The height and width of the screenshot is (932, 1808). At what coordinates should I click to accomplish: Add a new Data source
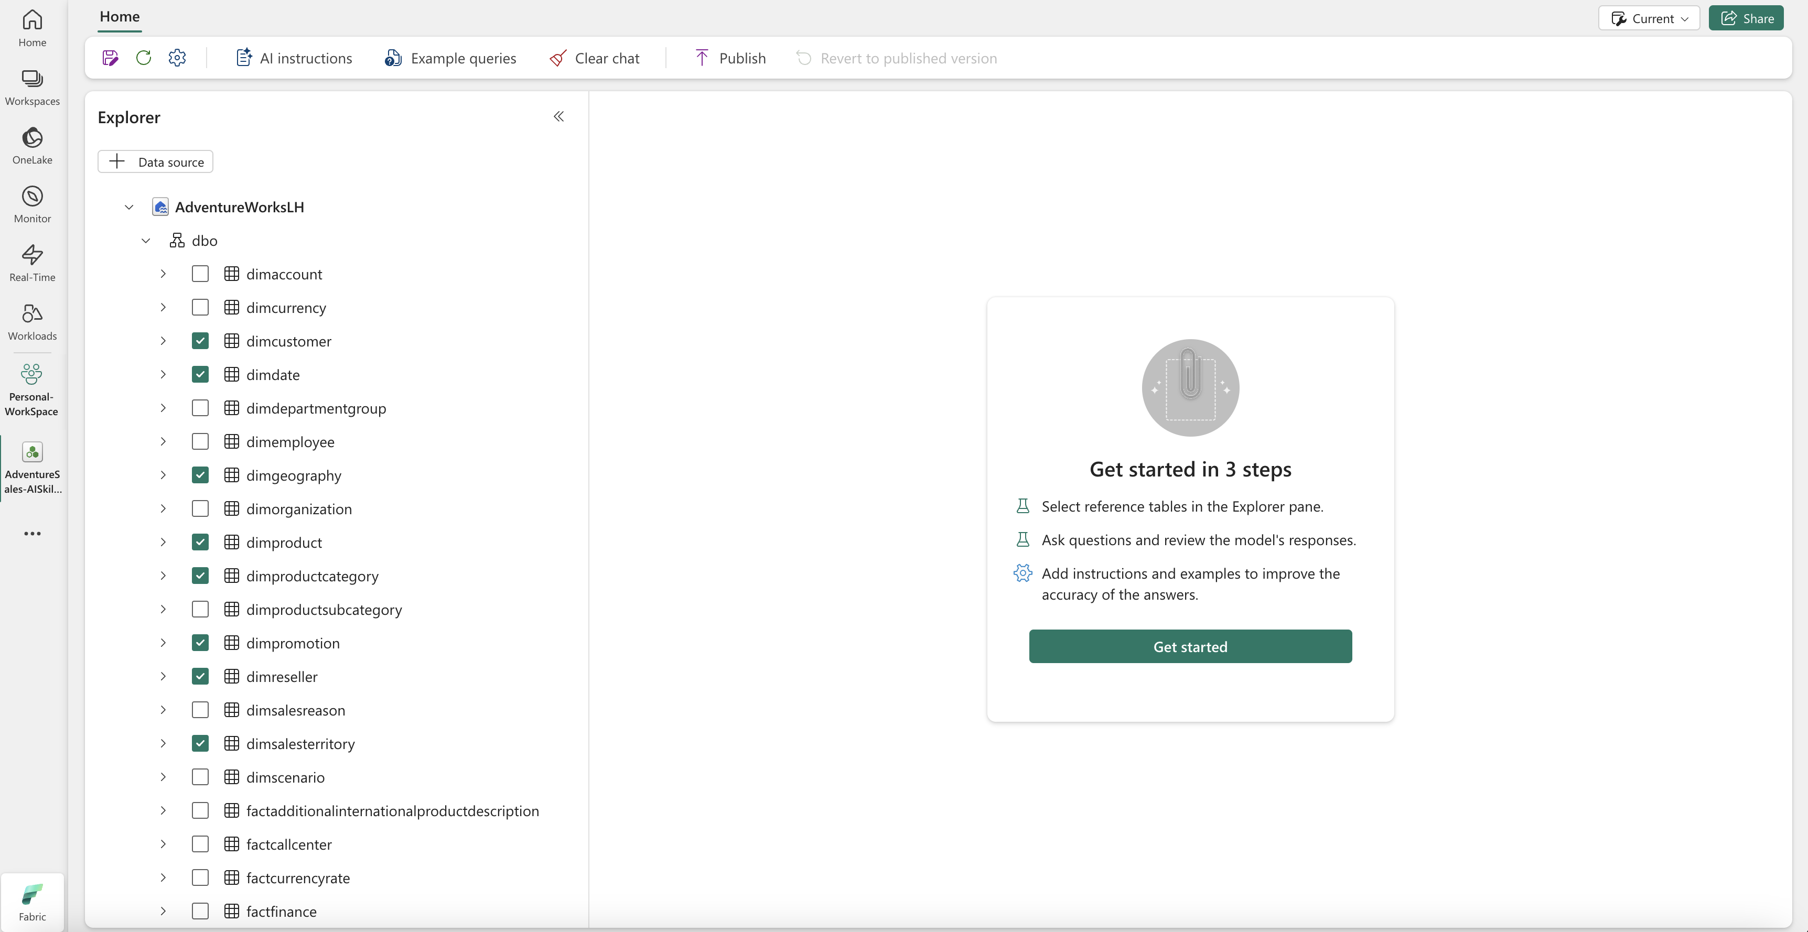click(155, 161)
